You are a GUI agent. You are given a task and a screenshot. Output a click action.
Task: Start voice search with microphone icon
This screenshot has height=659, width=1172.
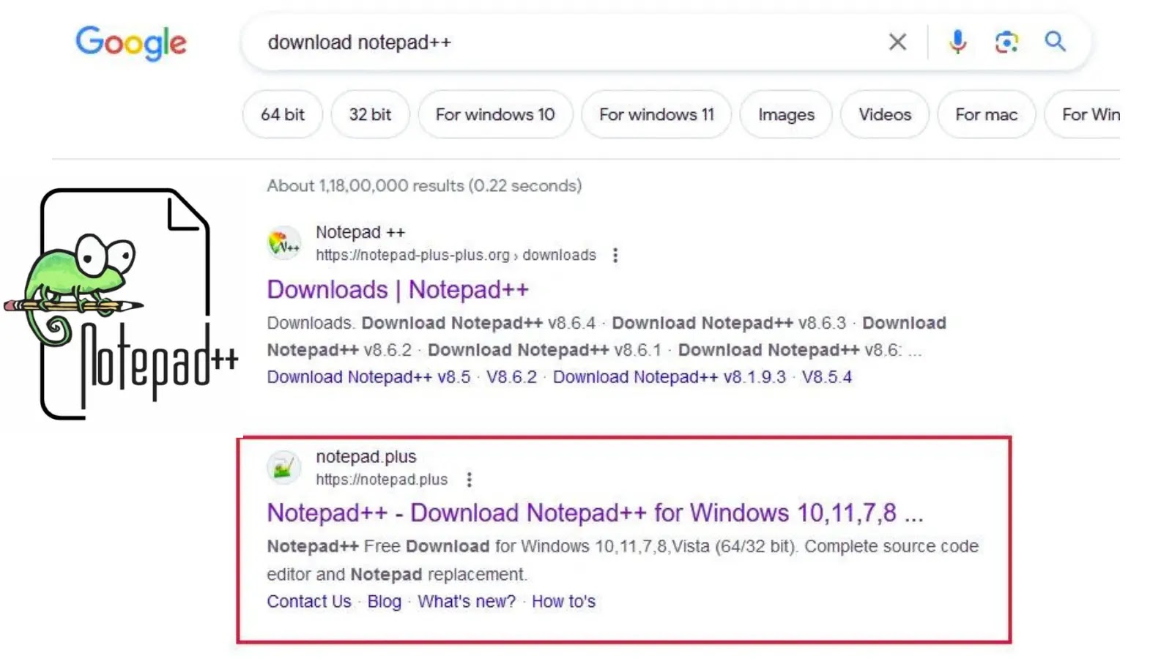tap(957, 42)
